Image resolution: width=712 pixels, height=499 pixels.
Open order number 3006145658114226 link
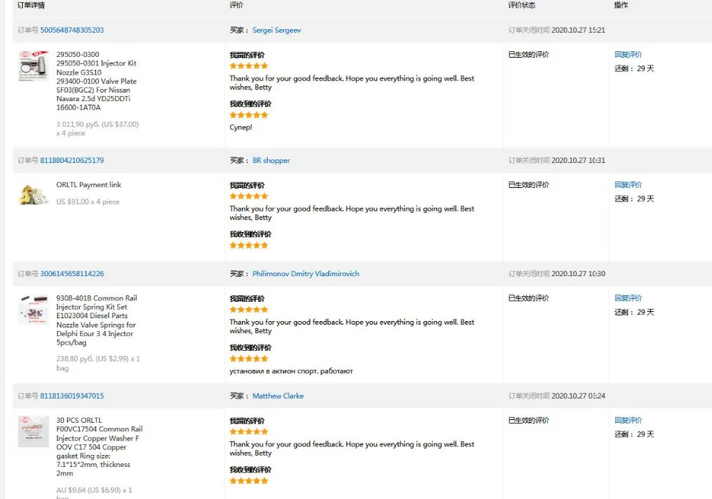click(72, 274)
